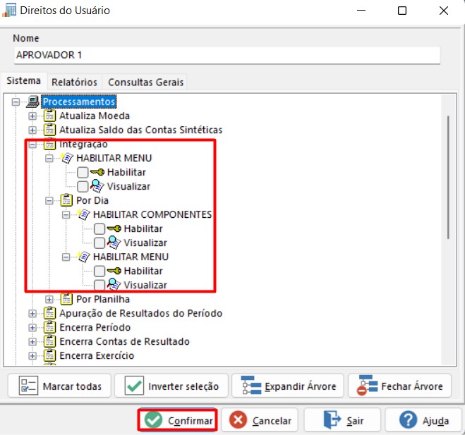Switch to the Sistema tab
The image size is (465, 435).
[24, 80]
